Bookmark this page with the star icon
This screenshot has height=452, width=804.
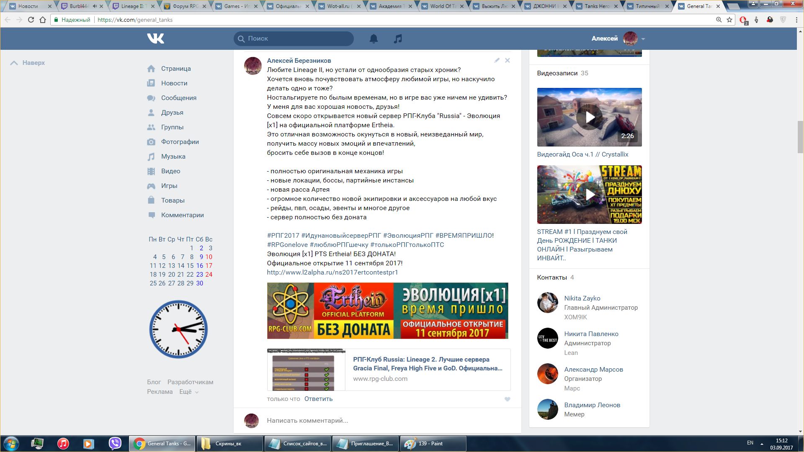729,20
